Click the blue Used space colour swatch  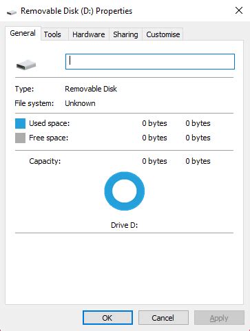pos(20,123)
